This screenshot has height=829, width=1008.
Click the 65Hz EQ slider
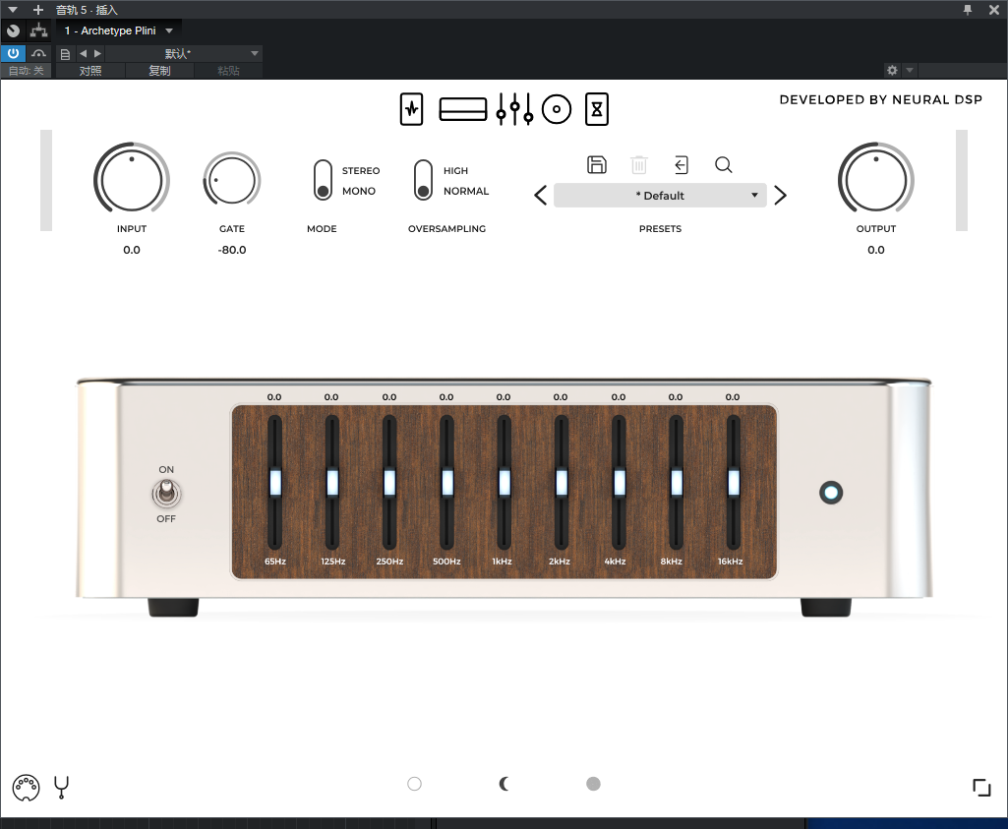(275, 483)
